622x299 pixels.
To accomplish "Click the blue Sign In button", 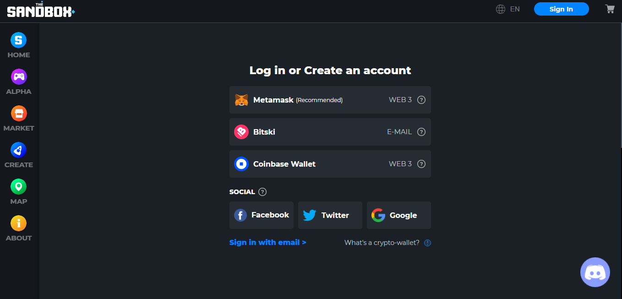I will (561, 9).
